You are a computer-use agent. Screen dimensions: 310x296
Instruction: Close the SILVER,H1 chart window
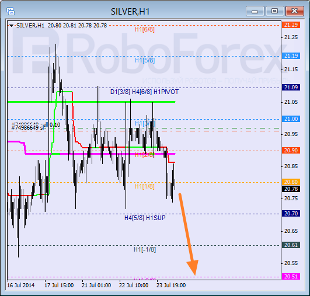point(295,11)
